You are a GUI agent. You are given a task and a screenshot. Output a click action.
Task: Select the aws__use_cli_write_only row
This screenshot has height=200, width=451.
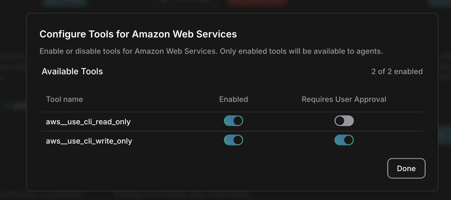(x=89, y=141)
